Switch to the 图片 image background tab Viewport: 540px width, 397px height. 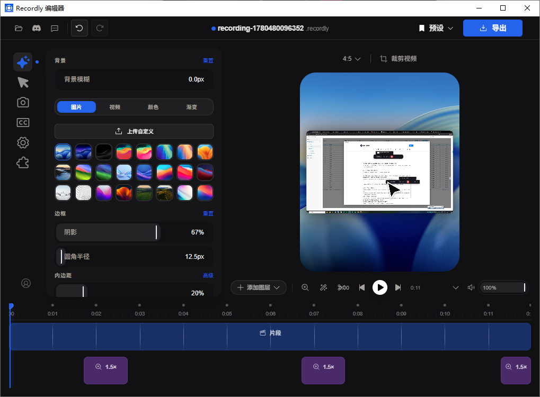pos(76,107)
